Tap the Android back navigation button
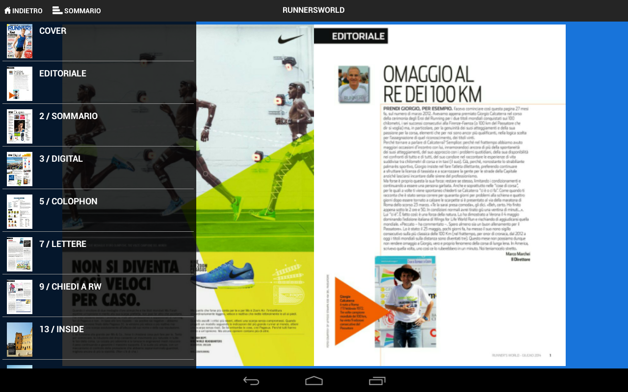 pyautogui.click(x=251, y=381)
